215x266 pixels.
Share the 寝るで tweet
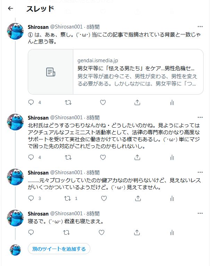click(137, 232)
